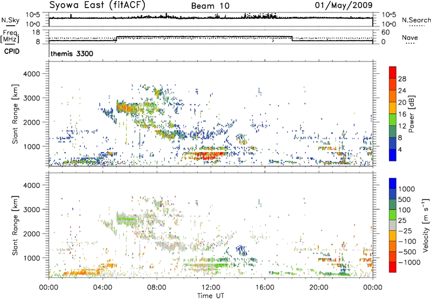This screenshot has height=299, width=431.
Task: Click the 'Time UT' axis title
Action: click(211, 296)
